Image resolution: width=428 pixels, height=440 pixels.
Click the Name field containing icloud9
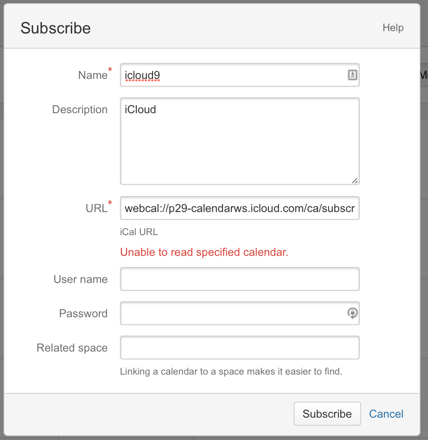click(240, 75)
